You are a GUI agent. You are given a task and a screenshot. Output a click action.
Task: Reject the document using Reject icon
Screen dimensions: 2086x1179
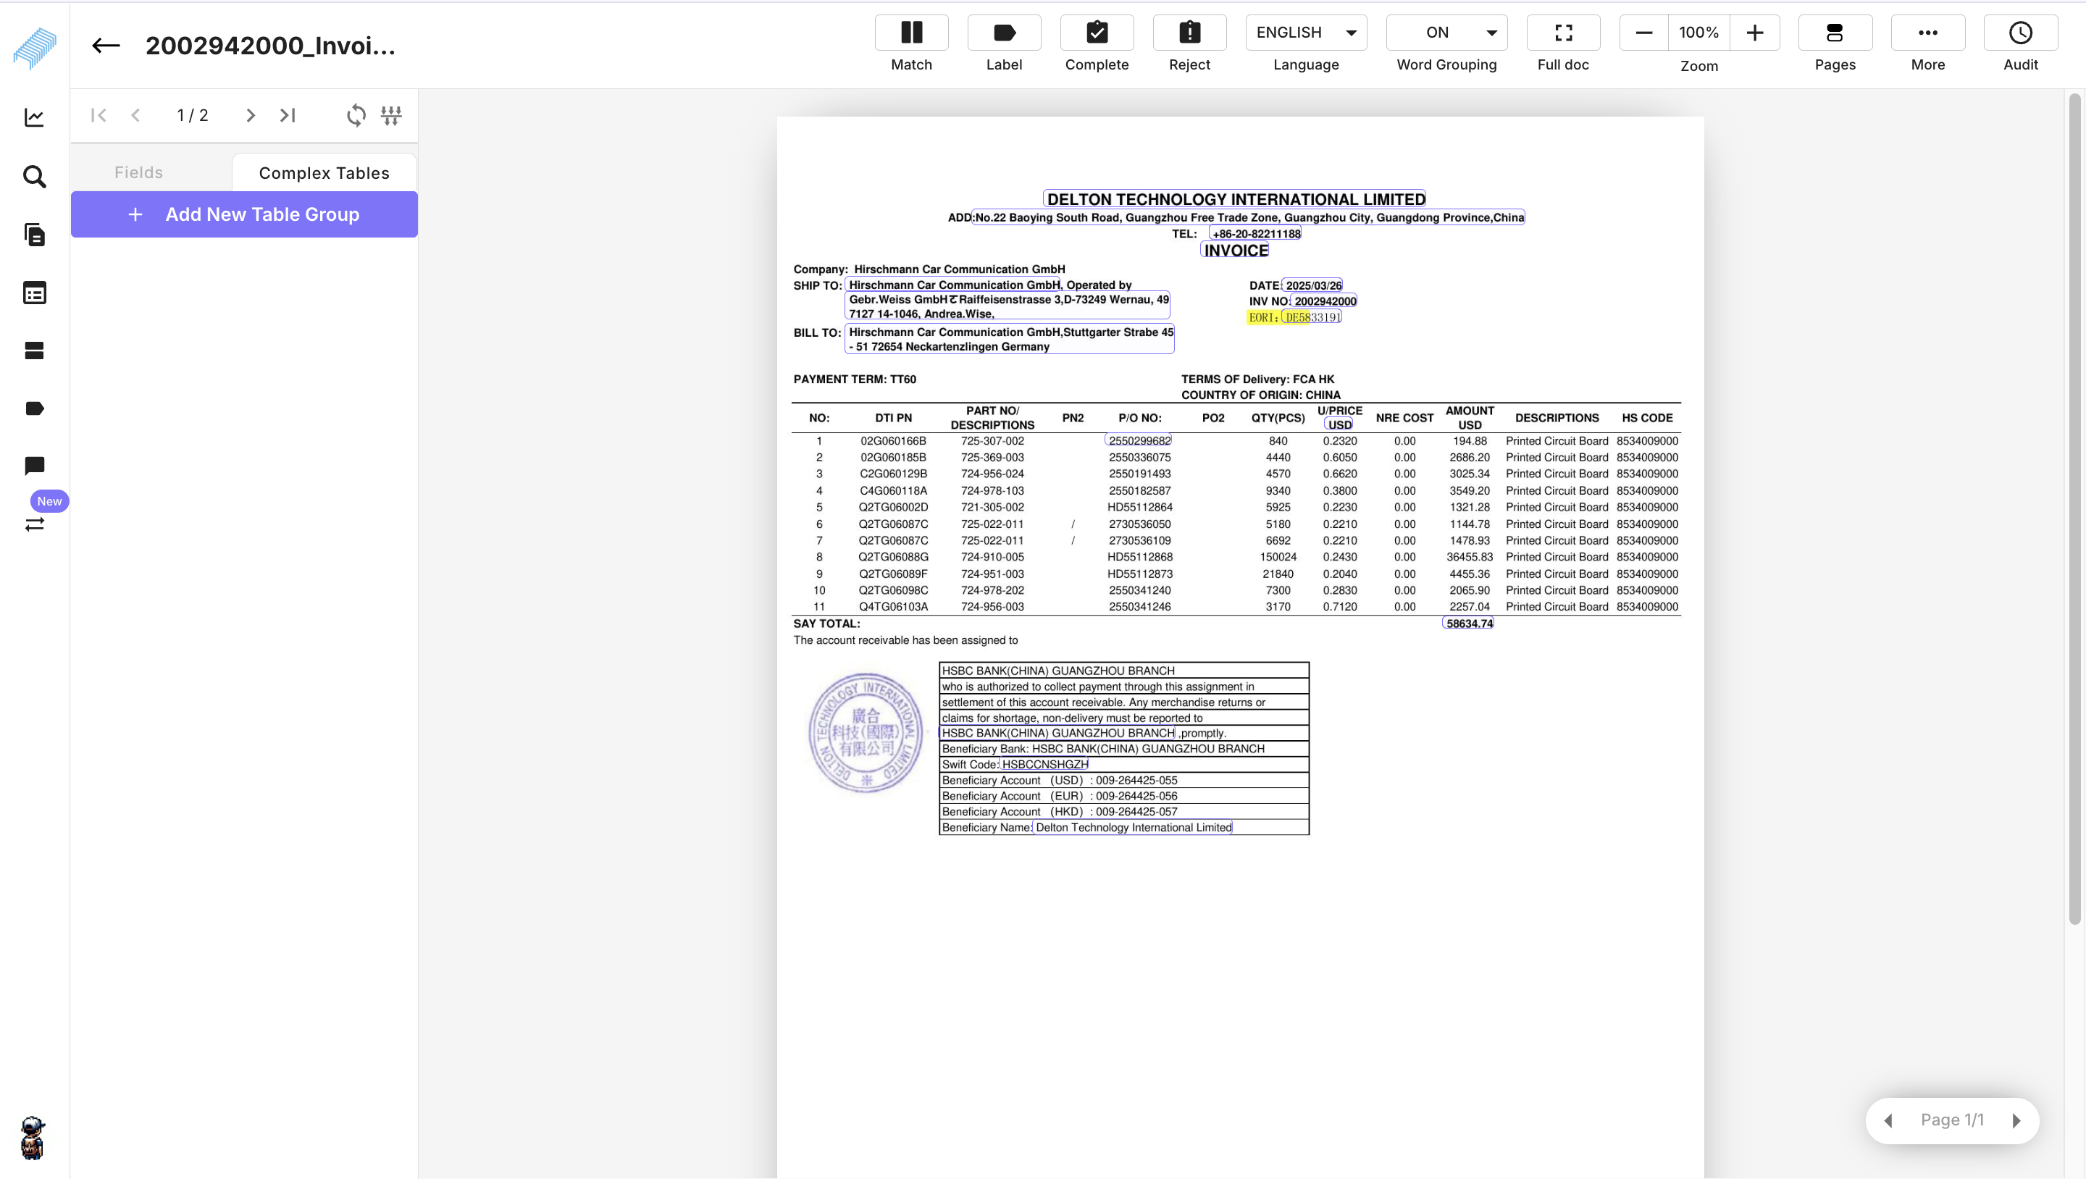click(x=1189, y=33)
